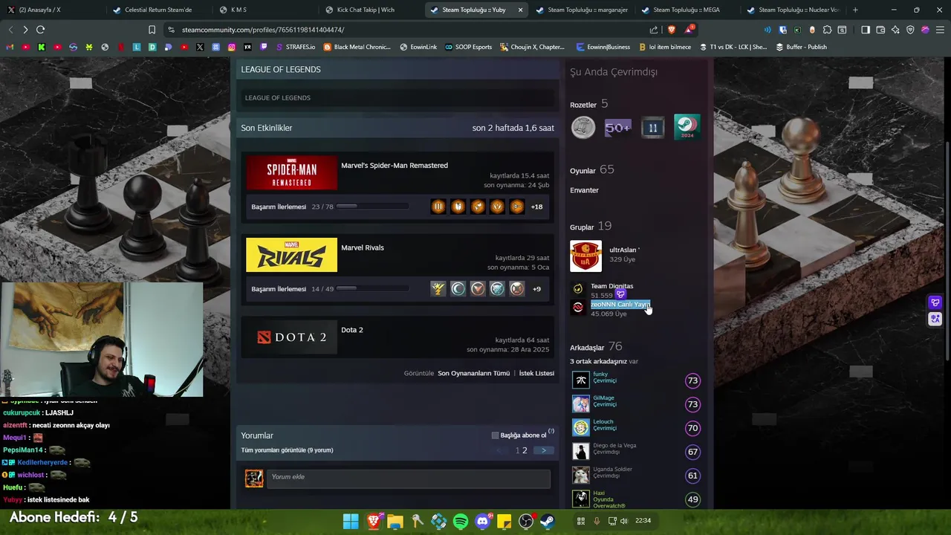Click the years of service 11 badge

coord(652,128)
